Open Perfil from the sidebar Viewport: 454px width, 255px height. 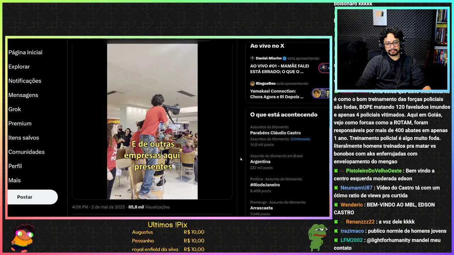coord(15,166)
